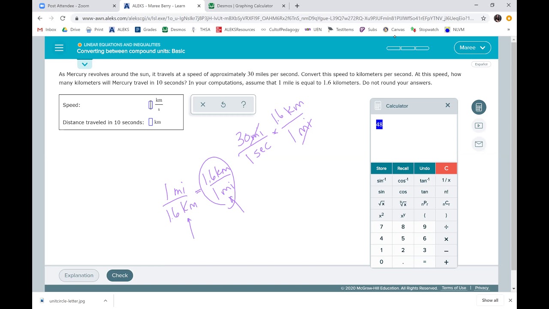This screenshot has width=549, height=309.
Task: Open the Desmos bookmark
Action: (174, 30)
